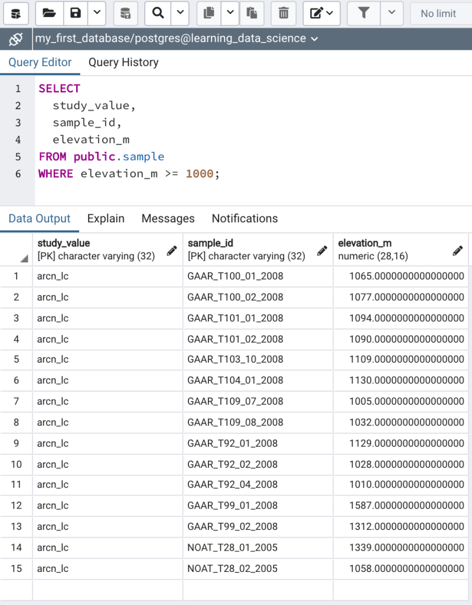Click the Copy rows icon

point(208,13)
